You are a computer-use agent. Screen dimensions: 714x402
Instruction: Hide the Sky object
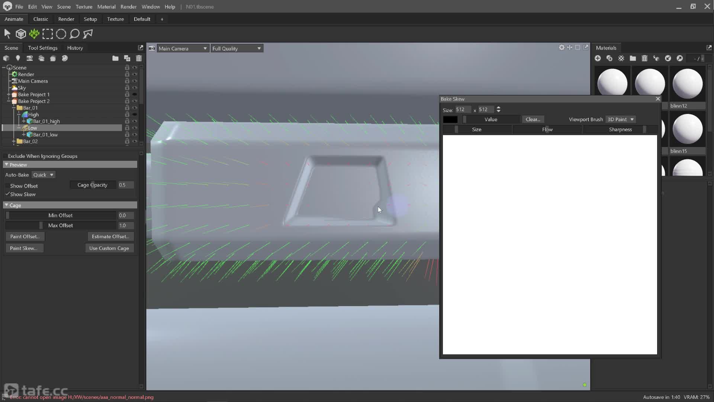point(135,88)
